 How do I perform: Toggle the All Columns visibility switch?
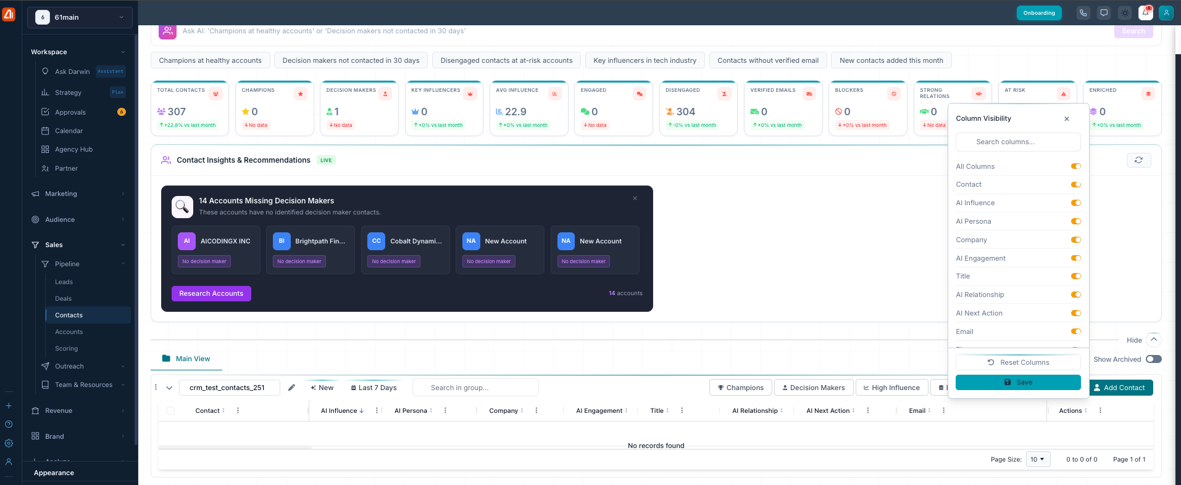click(1076, 166)
